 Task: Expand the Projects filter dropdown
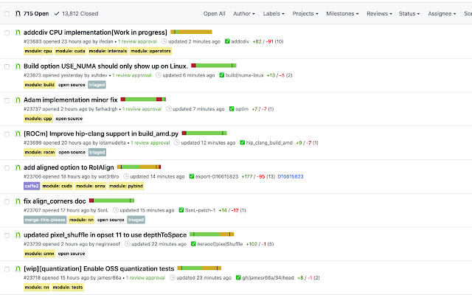point(305,13)
